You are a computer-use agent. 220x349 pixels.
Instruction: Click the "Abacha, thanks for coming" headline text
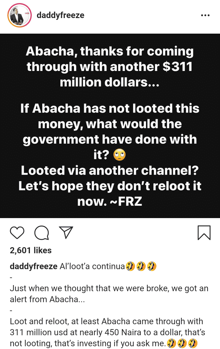pos(110,51)
